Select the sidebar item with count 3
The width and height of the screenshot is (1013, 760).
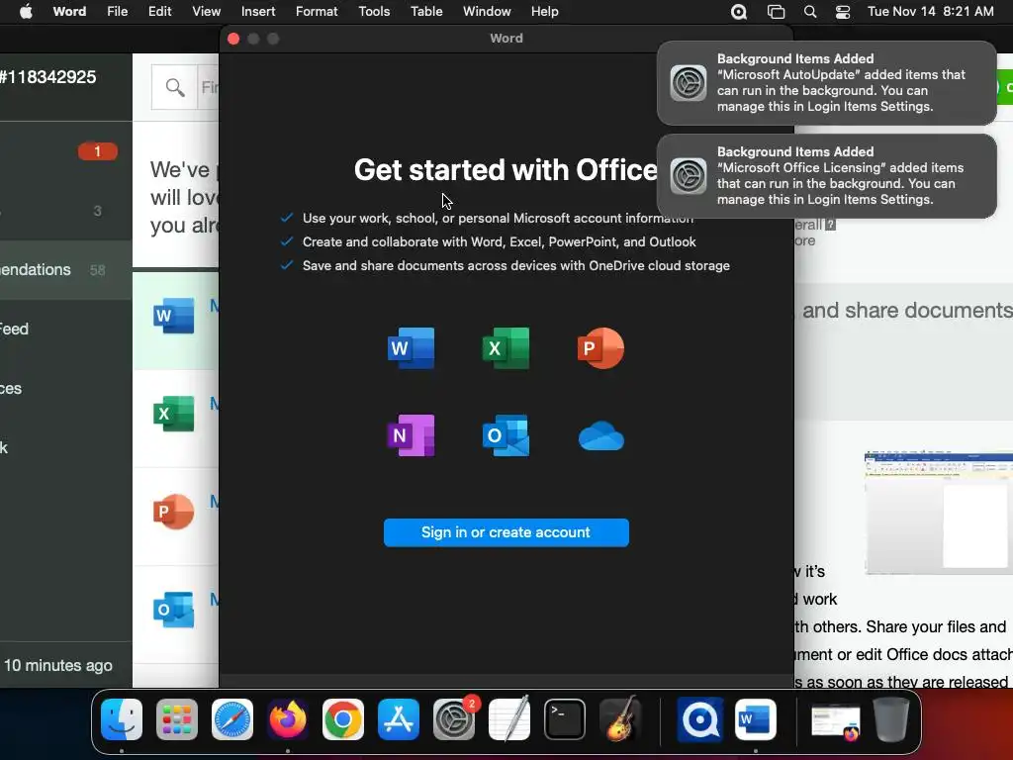66,211
